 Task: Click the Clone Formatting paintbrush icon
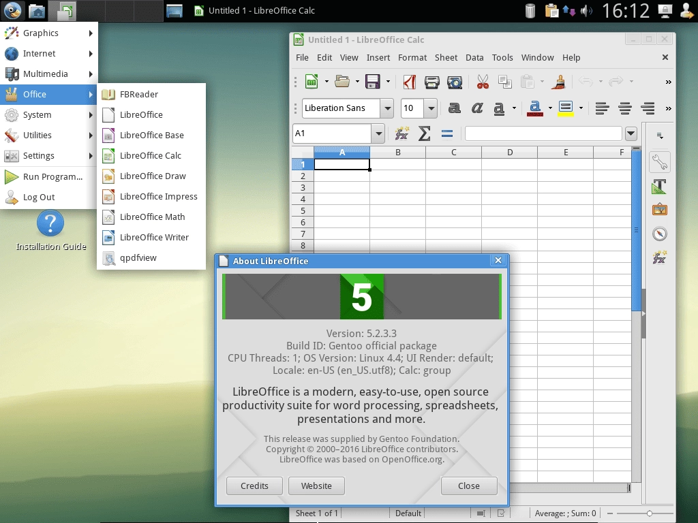(x=558, y=82)
